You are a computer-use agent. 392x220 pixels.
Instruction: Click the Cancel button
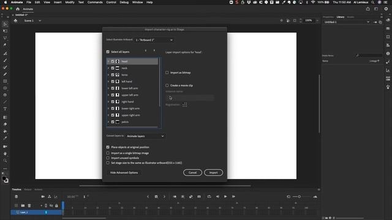tap(192, 172)
